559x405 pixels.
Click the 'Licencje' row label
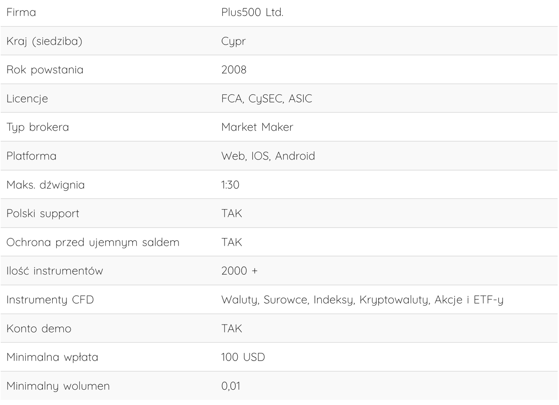(27, 99)
